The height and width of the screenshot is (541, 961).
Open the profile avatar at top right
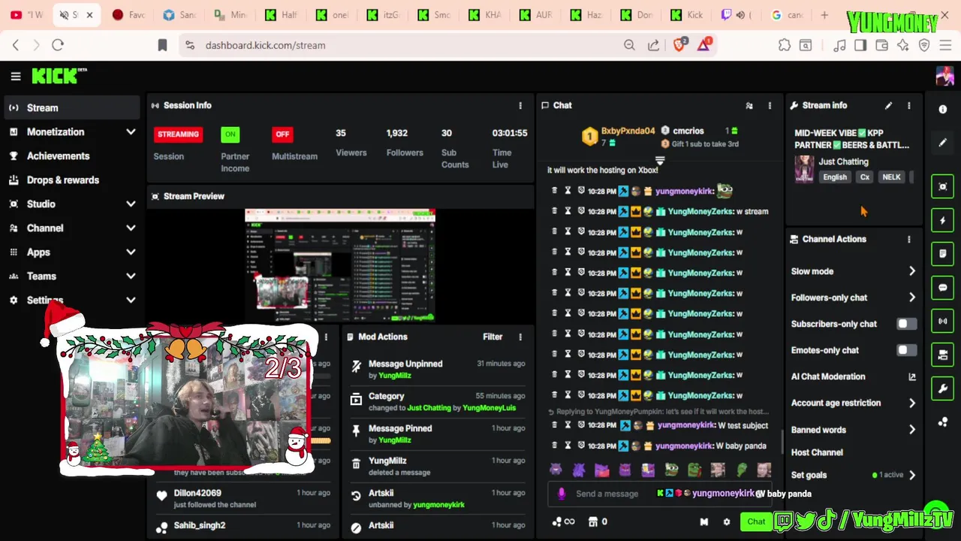[944, 76]
